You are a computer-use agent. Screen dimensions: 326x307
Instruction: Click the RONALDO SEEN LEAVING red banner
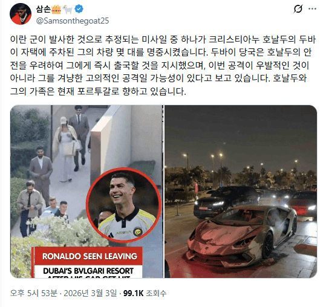[88, 256]
